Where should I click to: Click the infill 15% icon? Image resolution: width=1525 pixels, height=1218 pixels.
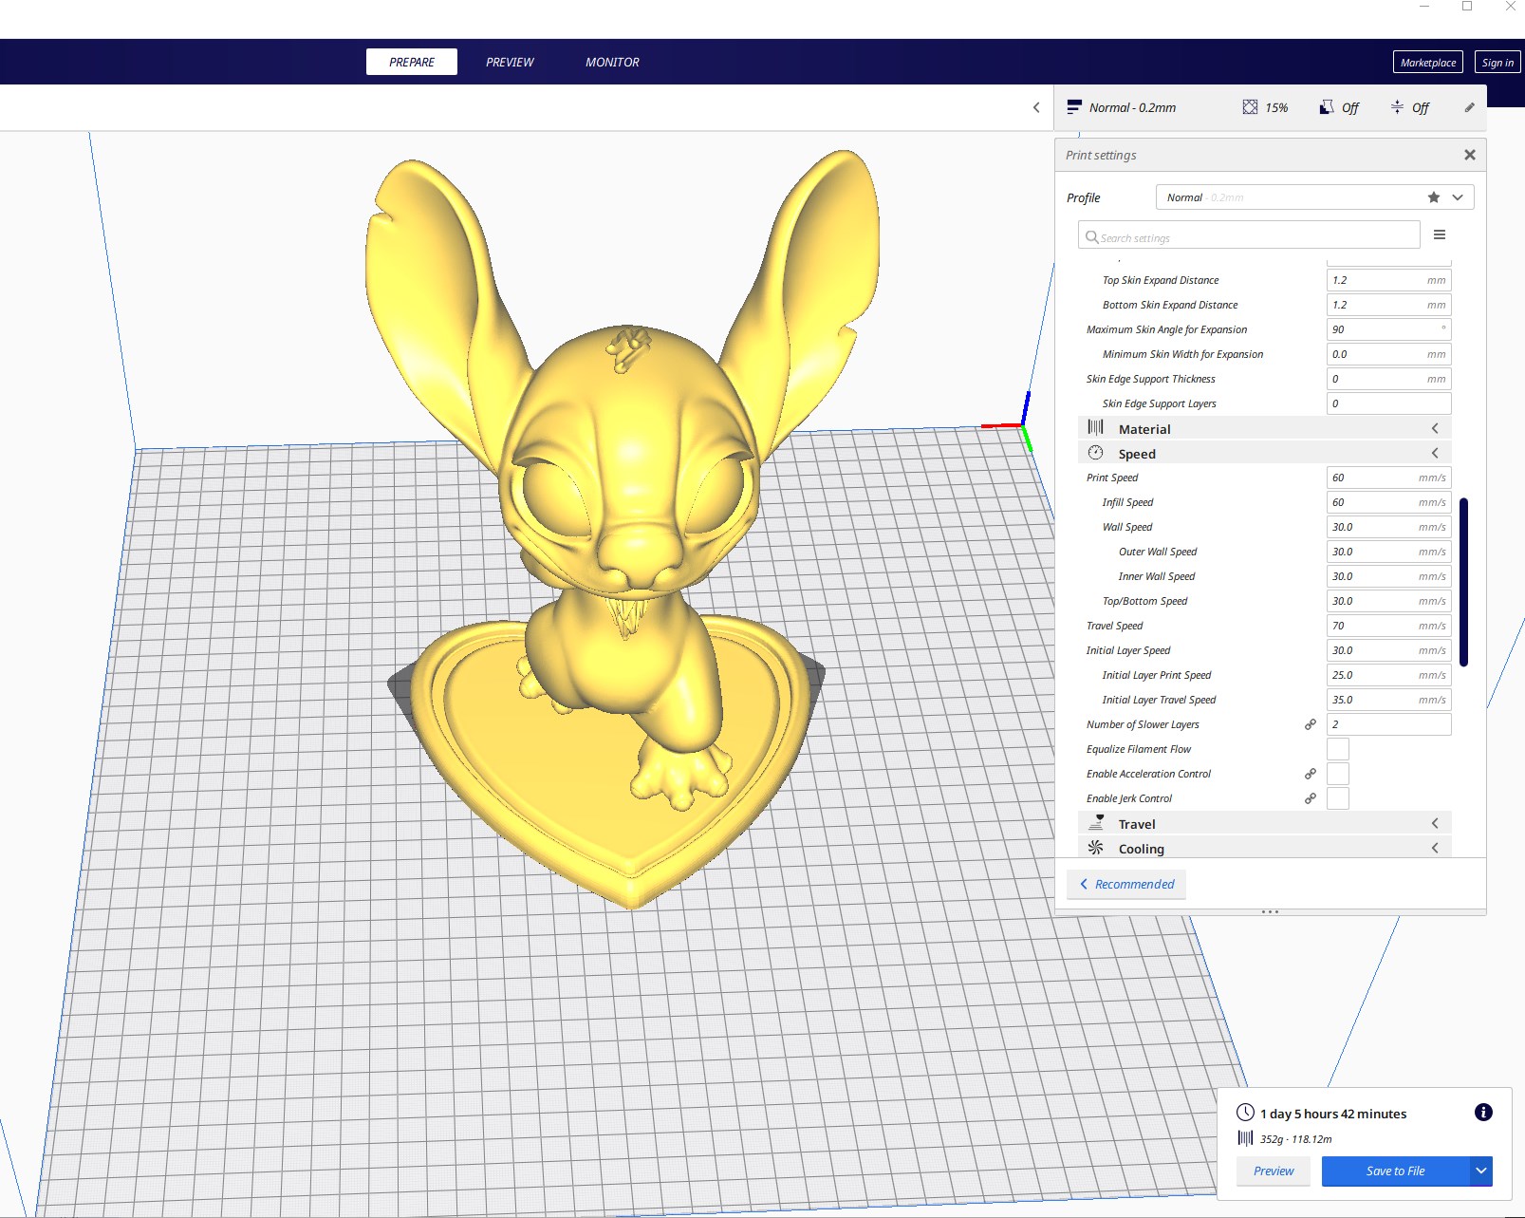(x=1250, y=107)
